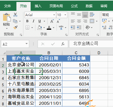This screenshot has height=107, width=113.
Task: Click the Name Box showing A2
Action: [15, 44]
